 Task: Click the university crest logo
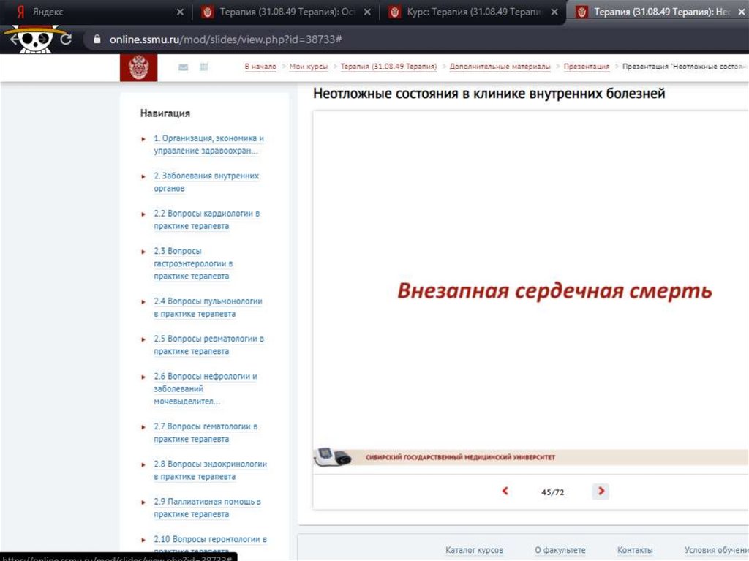[138, 67]
